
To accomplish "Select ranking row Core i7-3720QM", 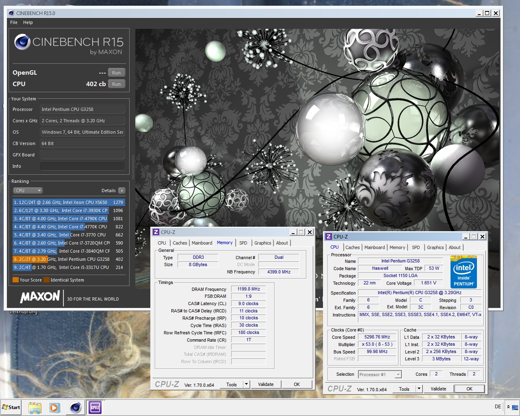I will click(x=69, y=243).
